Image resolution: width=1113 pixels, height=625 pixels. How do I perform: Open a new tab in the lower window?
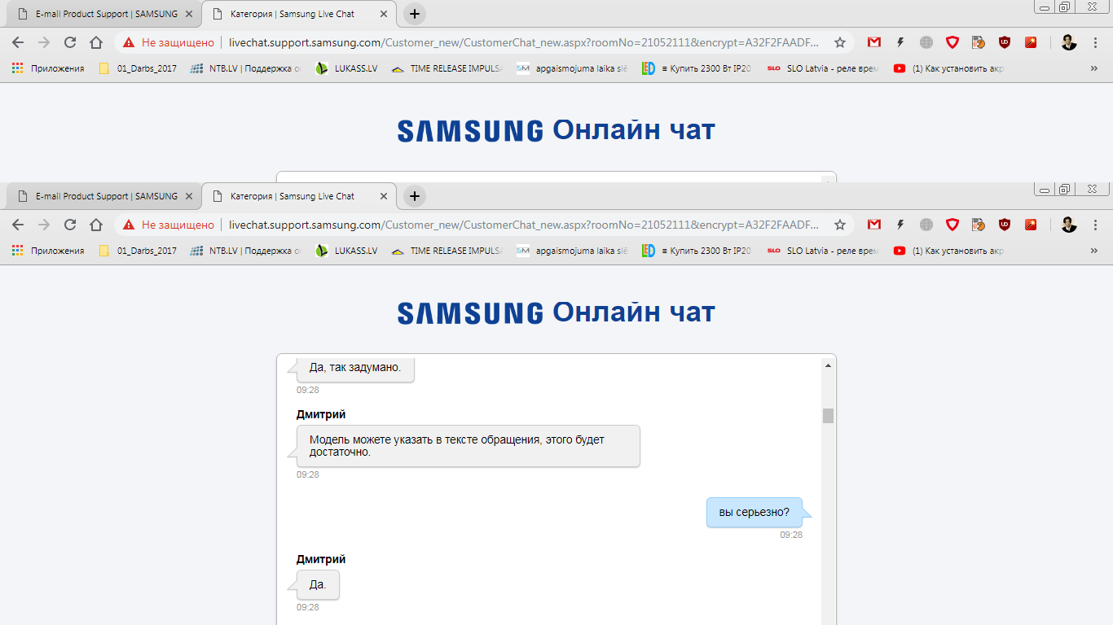pyautogui.click(x=415, y=196)
